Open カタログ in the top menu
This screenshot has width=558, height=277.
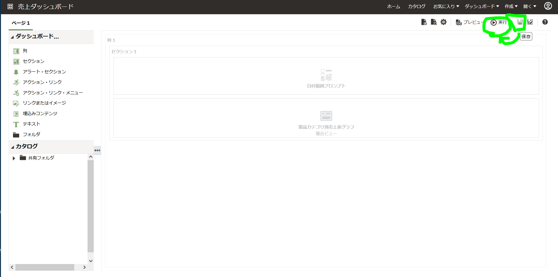(x=417, y=6)
